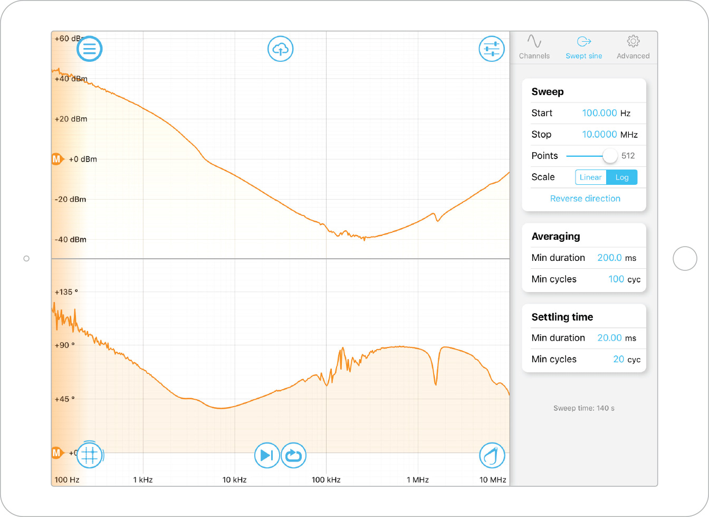Edit Settling time Min cycles value
This screenshot has width=709, height=517.
click(618, 359)
